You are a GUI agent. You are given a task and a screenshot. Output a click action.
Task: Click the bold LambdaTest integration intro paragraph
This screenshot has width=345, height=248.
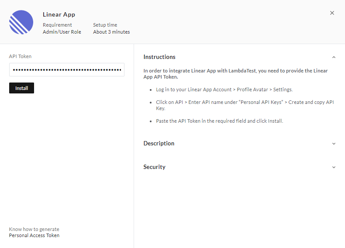235,74
